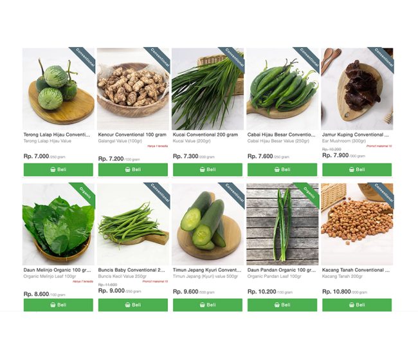Click Beli button for Kacang Tanah
Viewport: 418px width, 354px height.
click(x=357, y=305)
